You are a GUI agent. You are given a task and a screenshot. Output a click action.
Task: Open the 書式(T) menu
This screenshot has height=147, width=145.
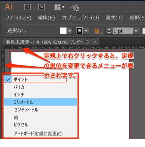114,17
